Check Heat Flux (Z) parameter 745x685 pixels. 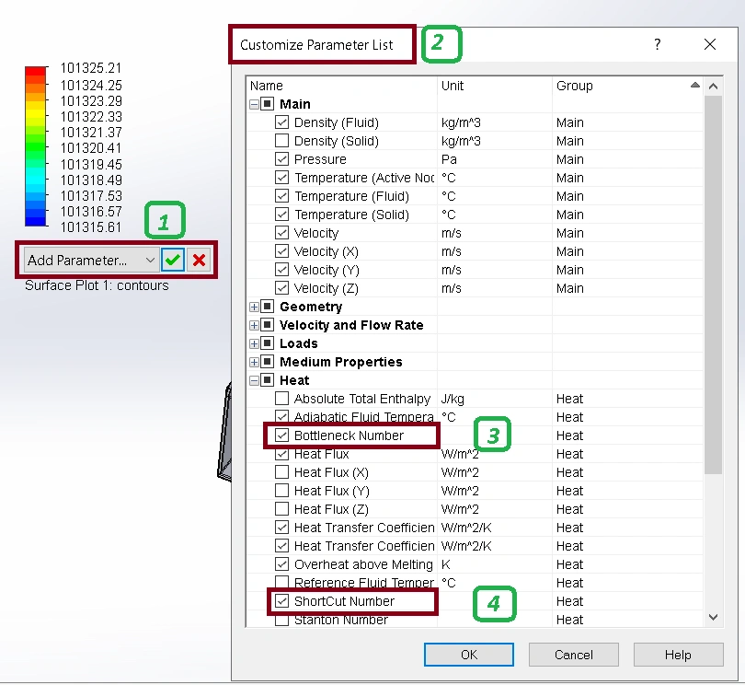[281, 509]
